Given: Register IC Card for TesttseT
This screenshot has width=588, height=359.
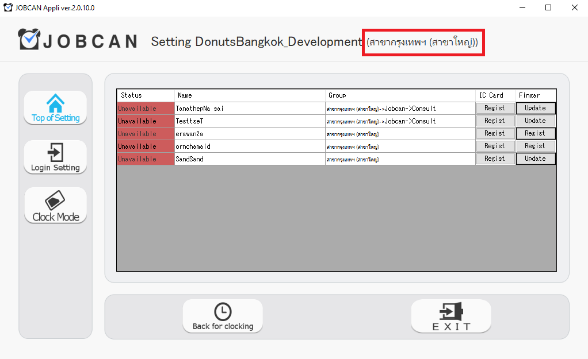Looking at the screenshot, I should click(x=495, y=121).
